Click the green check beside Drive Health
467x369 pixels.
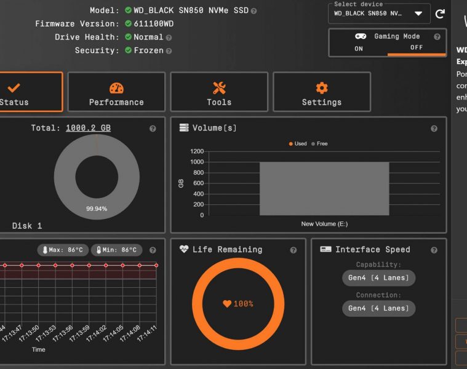(129, 37)
